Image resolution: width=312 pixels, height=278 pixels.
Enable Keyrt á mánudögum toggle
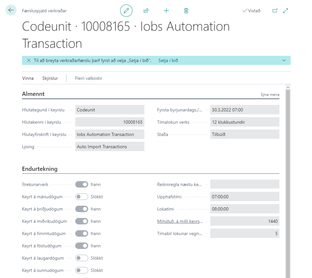[x=82, y=197]
